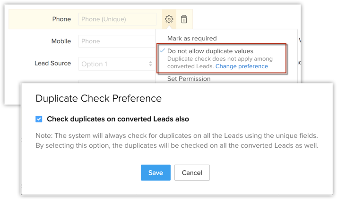Delete the Phone field with trash icon
This screenshot has height=199, width=337.
pyautogui.click(x=184, y=19)
